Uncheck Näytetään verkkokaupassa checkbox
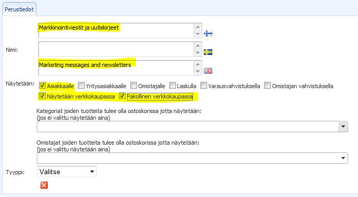This screenshot has width=358, height=197. tap(42, 96)
